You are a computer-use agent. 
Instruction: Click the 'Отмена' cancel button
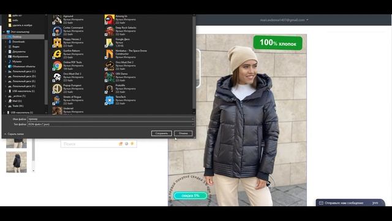tap(183, 133)
